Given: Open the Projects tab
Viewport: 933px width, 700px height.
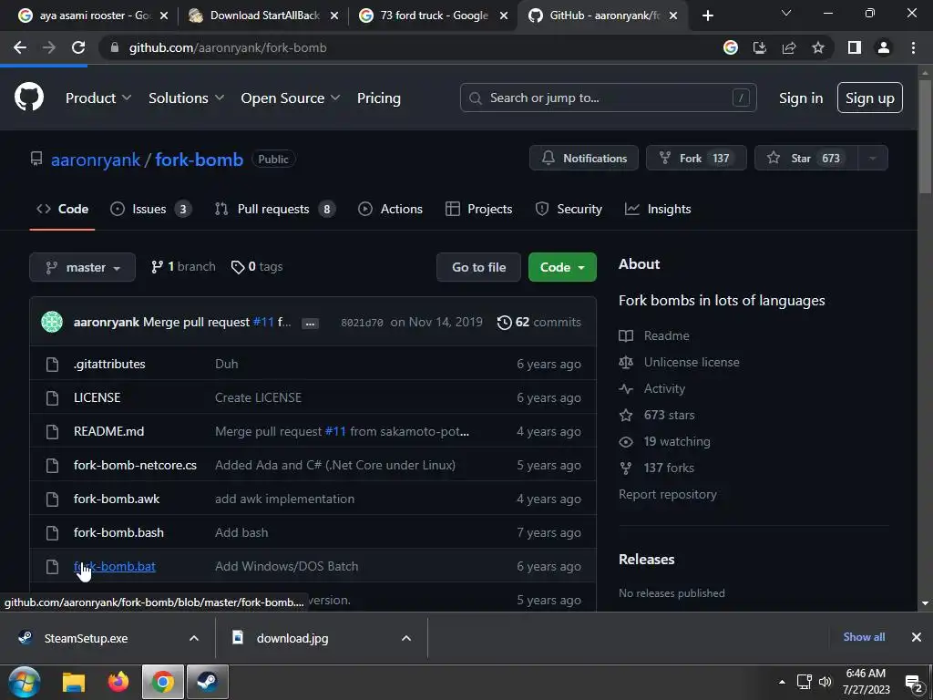Looking at the screenshot, I should (478, 209).
